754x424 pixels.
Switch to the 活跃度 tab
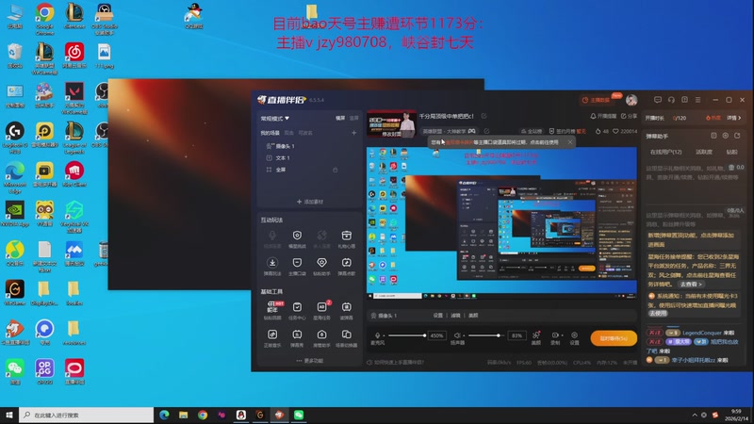[704, 152]
